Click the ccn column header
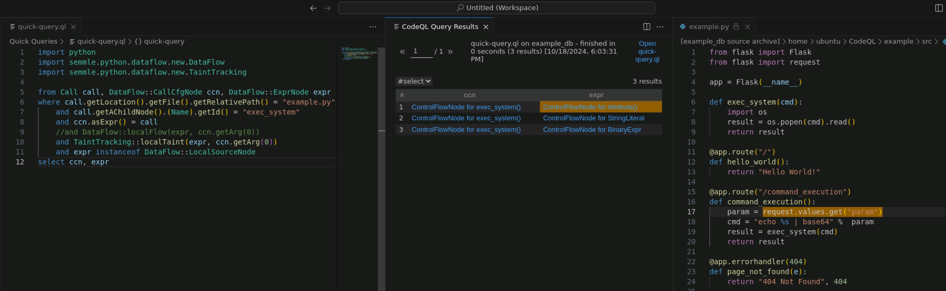 coord(469,95)
